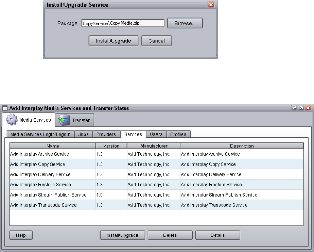The height and width of the screenshot is (252, 314).
Task: Click the maximize arrow icon in the status window
Action: click(301, 108)
